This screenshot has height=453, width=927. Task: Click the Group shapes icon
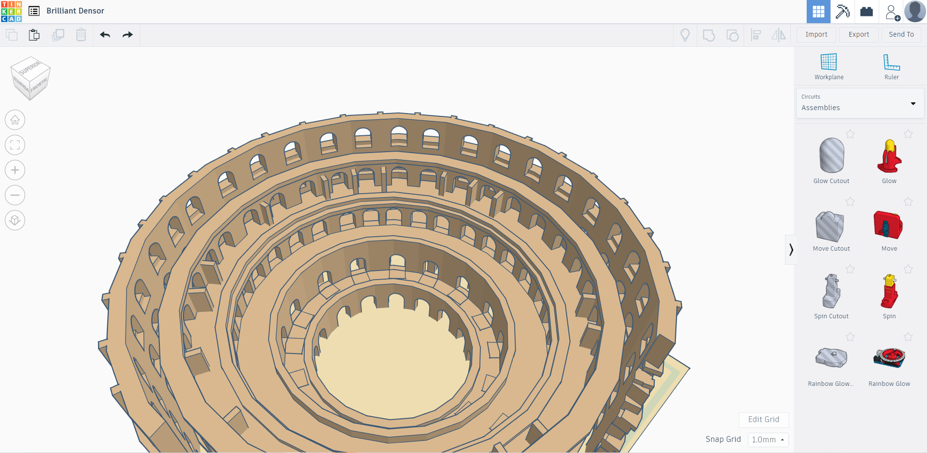(x=709, y=35)
